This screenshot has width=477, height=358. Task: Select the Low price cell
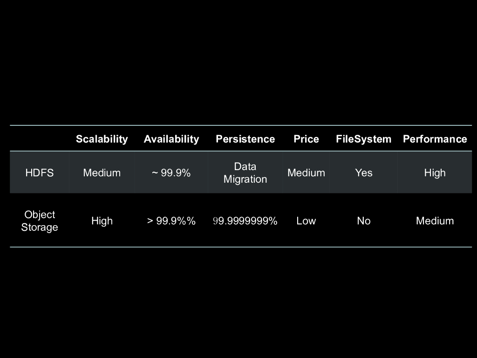306,221
